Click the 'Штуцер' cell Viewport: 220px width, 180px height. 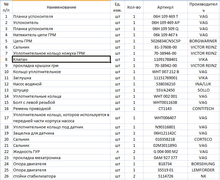coord(62,90)
